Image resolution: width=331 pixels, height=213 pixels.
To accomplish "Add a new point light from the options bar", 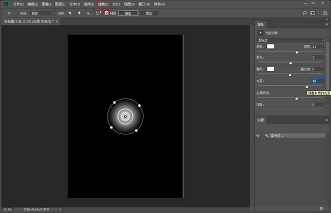I will click(79, 13).
